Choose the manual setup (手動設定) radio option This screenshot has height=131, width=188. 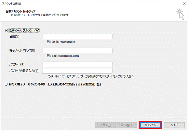click(x=6, y=84)
